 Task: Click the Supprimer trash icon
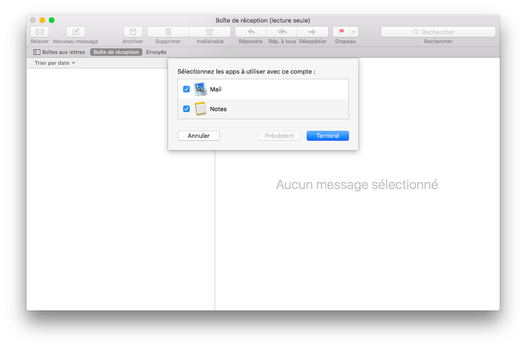click(x=168, y=32)
